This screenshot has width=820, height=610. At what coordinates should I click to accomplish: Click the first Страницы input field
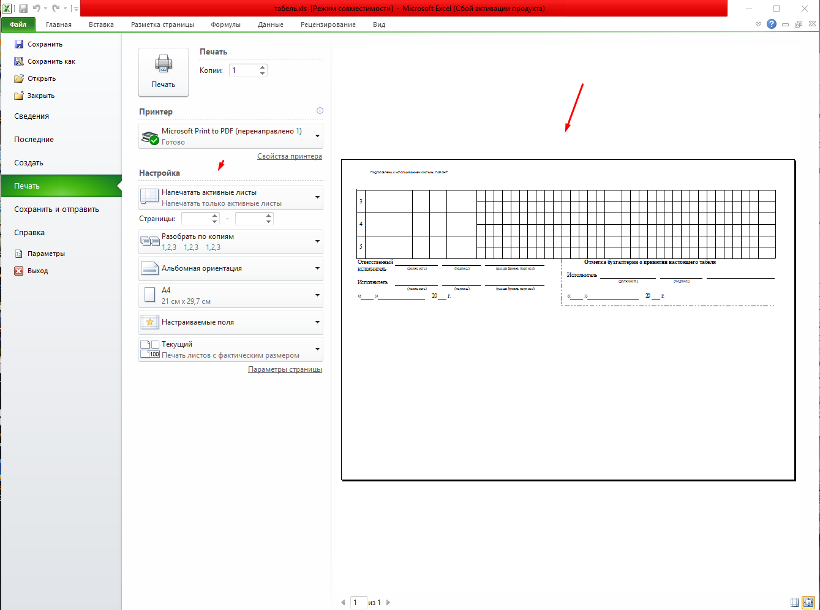pos(196,219)
